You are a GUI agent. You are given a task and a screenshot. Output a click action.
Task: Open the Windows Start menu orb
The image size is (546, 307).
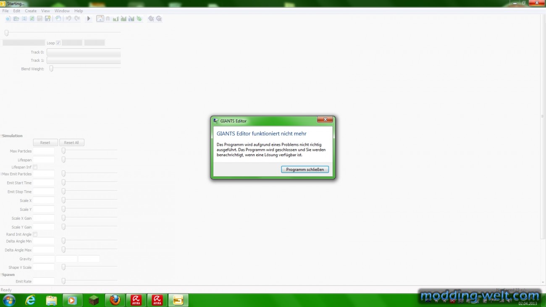[x=9, y=300]
